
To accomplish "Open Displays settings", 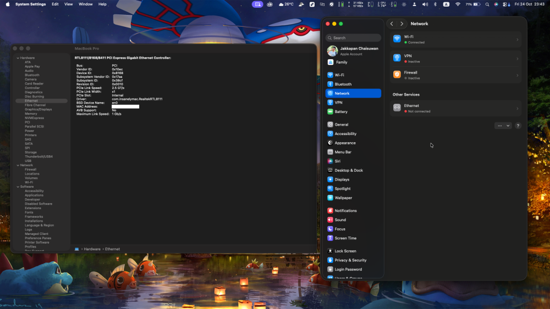I will pos(353,179).
